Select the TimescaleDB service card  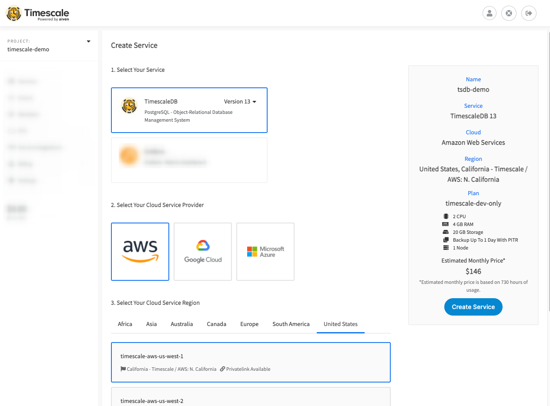[189, 110]
